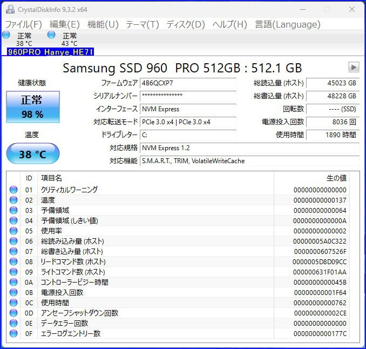366x349 pixels.
Task: Select the データエラー回数 attribute name
Action: tap(64, 324)
